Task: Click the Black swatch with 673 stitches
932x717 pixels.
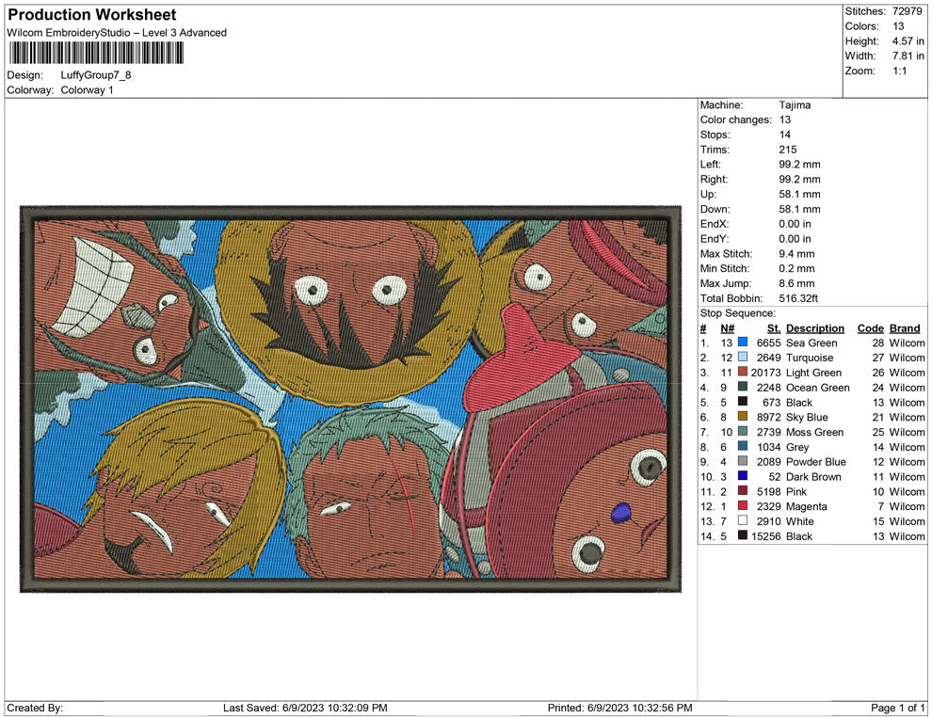Action: click(743, 402)
